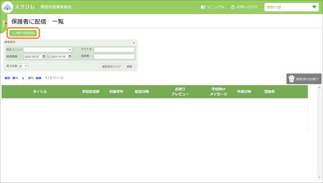This screenshot has height=183, width=323.
Task: Click scrollbar up arrow at table right
Action: (x=319, y=87)
